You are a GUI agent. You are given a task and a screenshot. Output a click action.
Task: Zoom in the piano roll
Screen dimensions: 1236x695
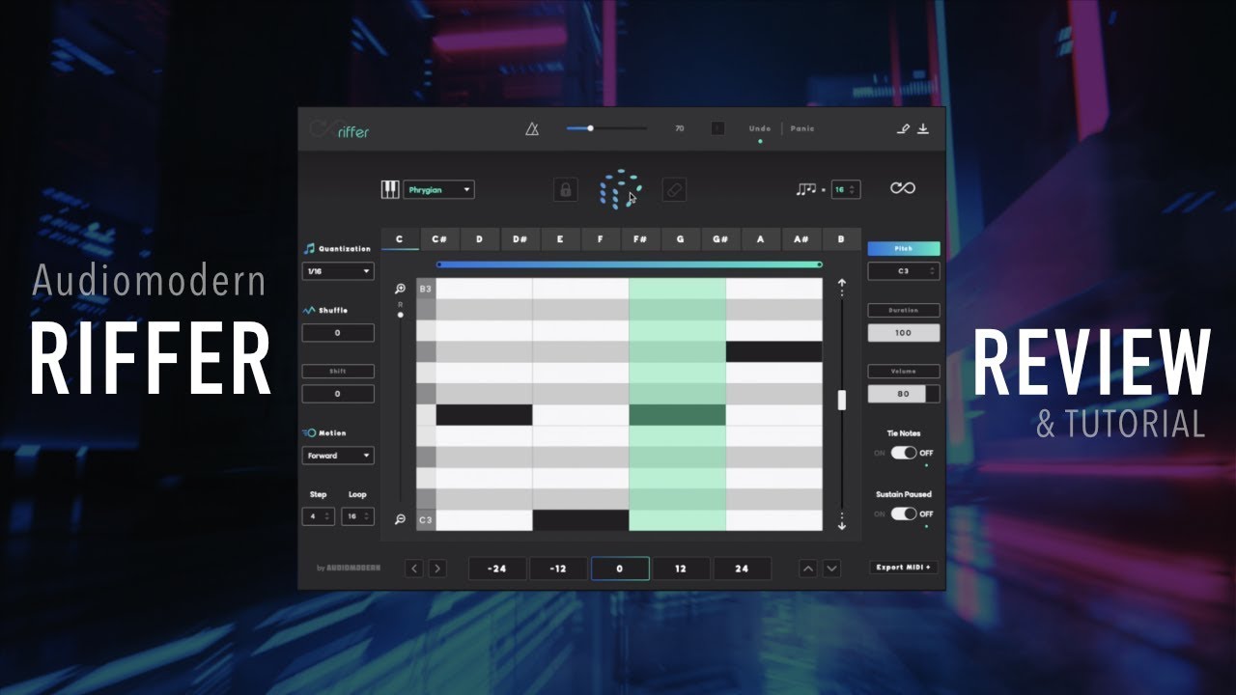point(400,289)
